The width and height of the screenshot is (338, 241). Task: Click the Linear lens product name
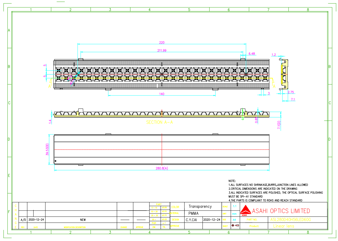[x=284, y=226]
